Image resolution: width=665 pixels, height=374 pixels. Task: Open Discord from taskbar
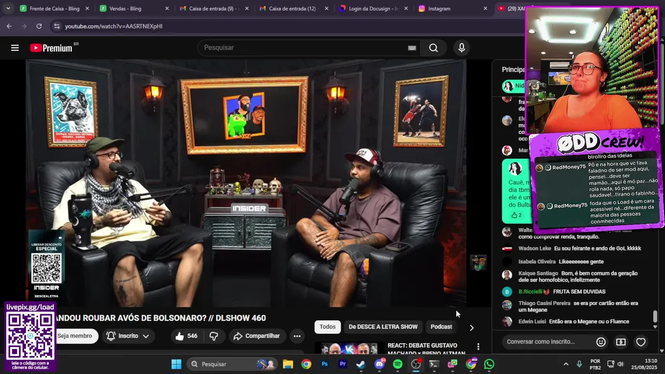(x=380, y=364)
